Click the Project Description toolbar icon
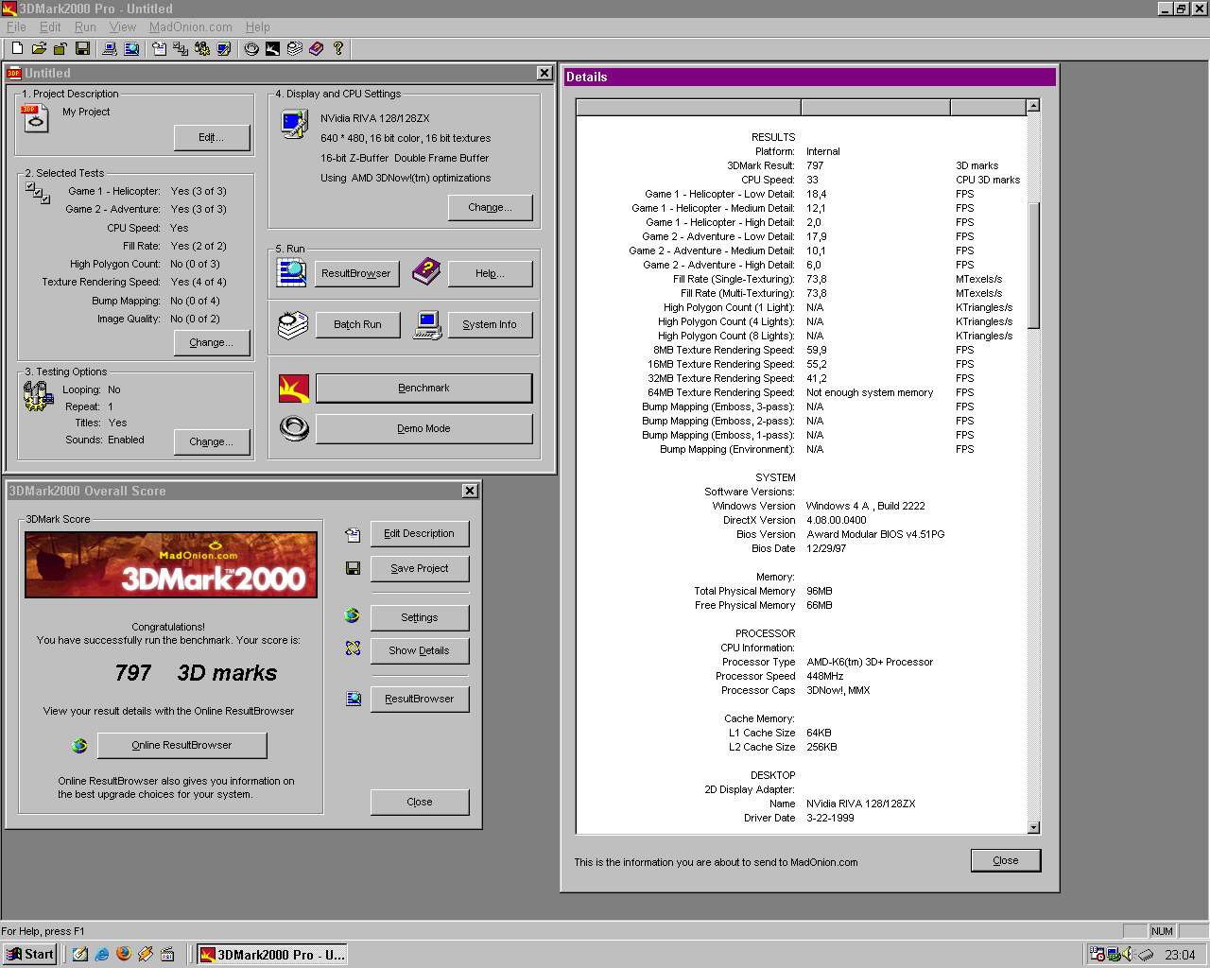The width and height of the screenshot is (1210, 968). coord(159,48)
